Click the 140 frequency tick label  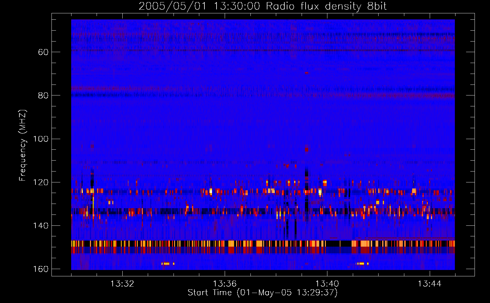[x=41, y=226]
